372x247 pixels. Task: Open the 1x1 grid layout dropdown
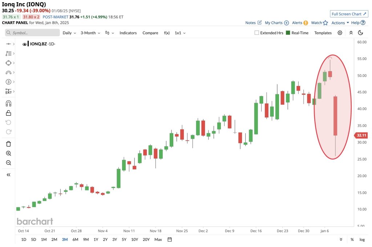(x=180, y=33)
